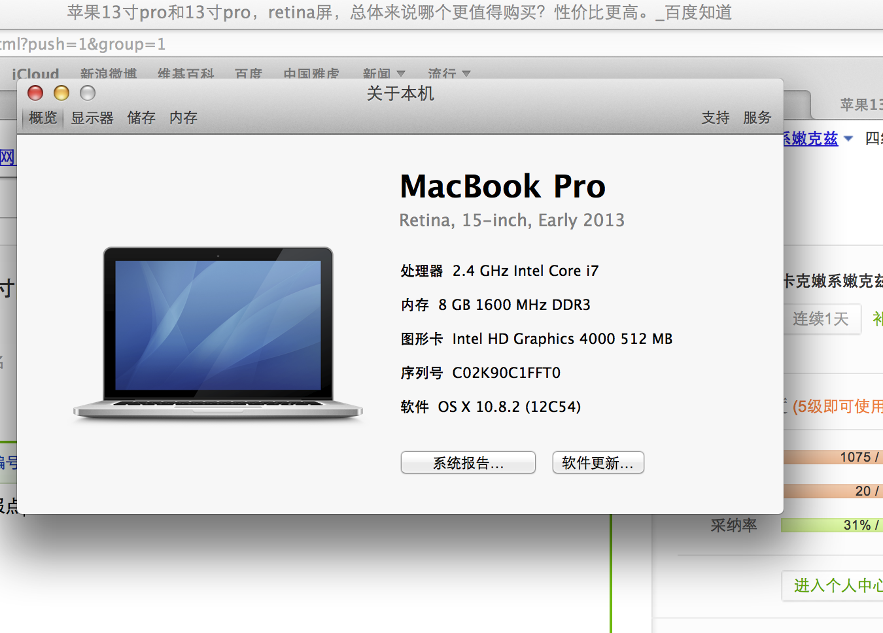The height and width of the screenshot is (633, 883).
Task: Click the 2.4 GHz Intel Core i7 text
Action: 525,271
